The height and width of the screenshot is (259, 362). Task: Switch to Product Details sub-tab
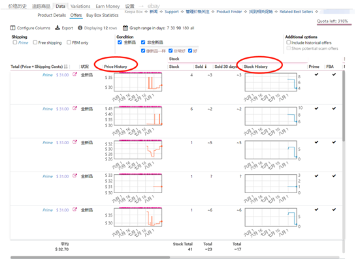pyautogui.click(x=52, y=15)
